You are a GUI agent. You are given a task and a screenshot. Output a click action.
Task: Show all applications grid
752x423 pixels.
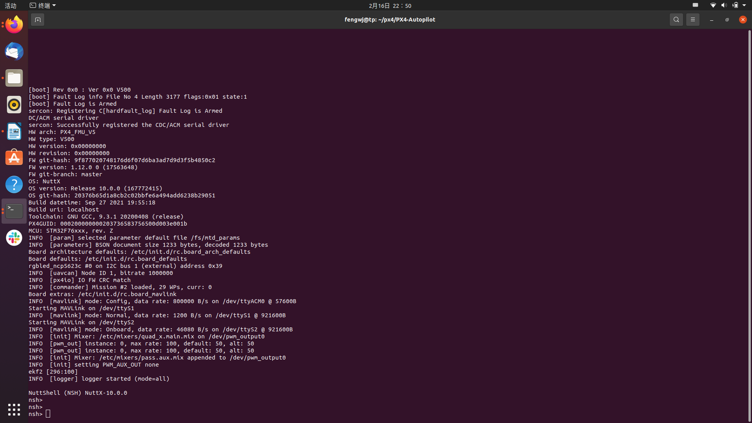(14, 410)
